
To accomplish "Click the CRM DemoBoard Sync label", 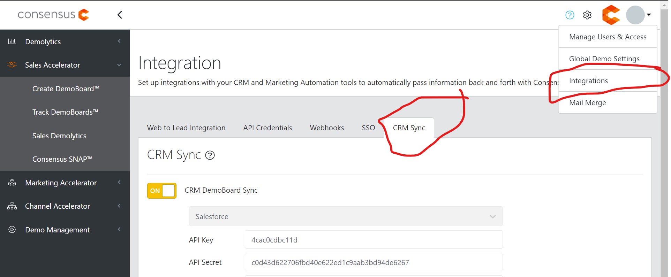I will 221,190.
